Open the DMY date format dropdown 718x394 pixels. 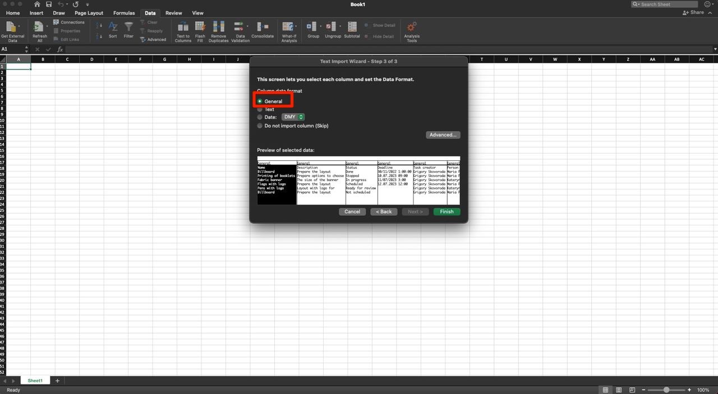(293, 117)
